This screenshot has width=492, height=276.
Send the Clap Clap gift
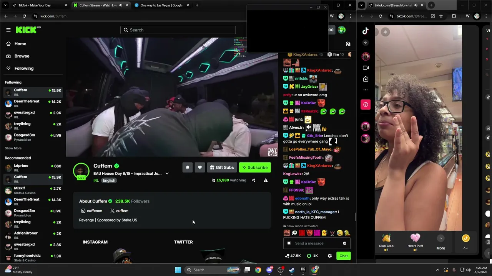386,243
